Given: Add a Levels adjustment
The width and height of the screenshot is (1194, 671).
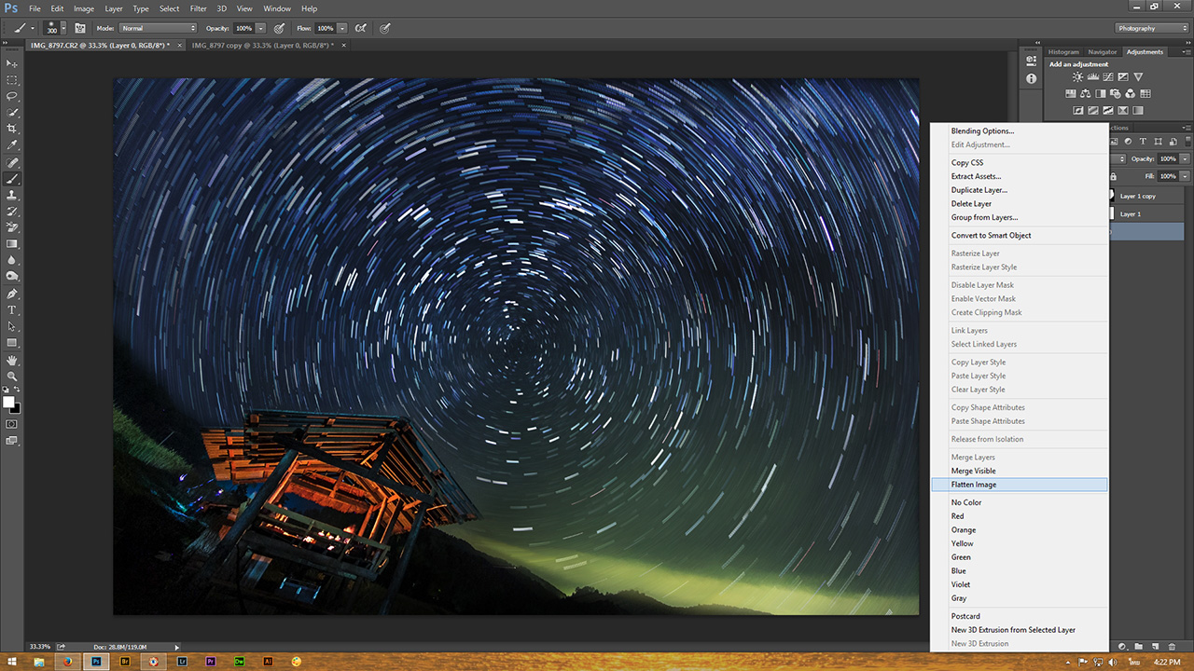Looking at the screenshot, I should tap(1093, 77).
